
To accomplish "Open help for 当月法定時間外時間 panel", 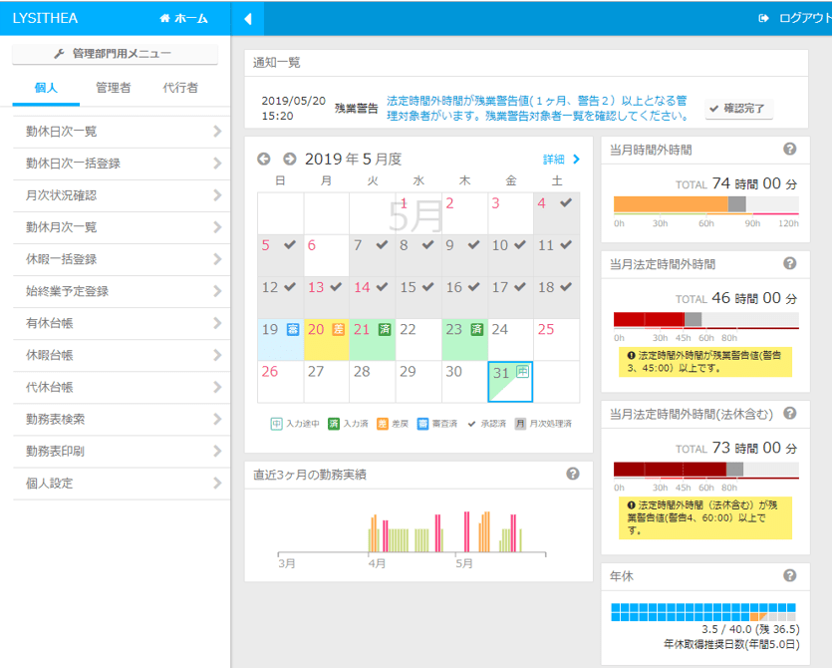I will click(x=789, y=264).
